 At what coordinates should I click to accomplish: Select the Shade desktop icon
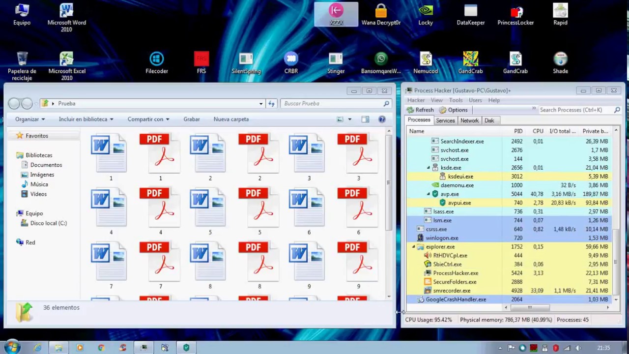(x=560, y=63)
